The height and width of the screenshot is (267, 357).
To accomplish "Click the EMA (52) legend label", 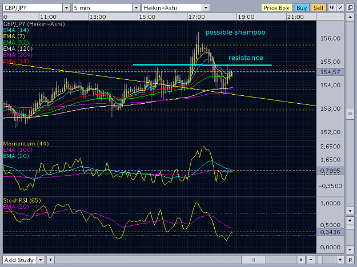I will (x=16, y=43).
